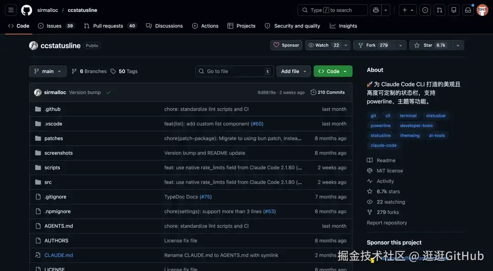Click the 279 forks count link
This screenshot has height=271, width=493.
coord(388,212)
